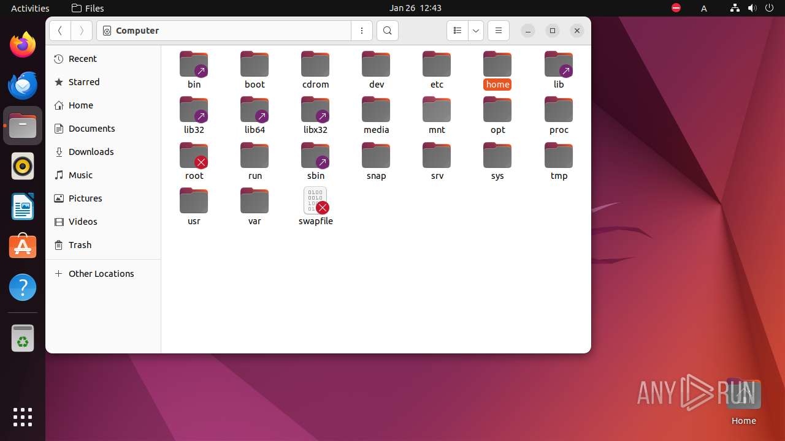Show the applications grid
Screen dimensions: 785x441
23,417
